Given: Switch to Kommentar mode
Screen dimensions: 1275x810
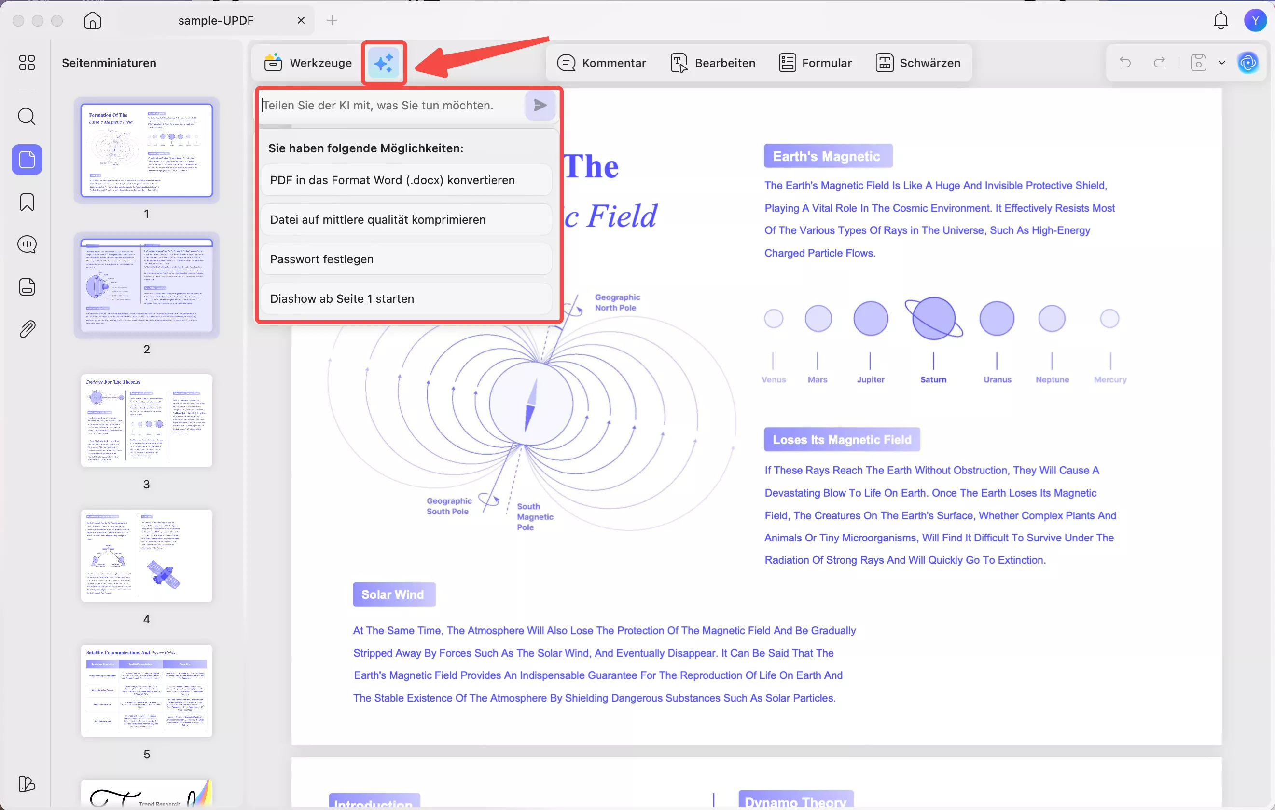Looking at the screenshot, I should point(601,63).
